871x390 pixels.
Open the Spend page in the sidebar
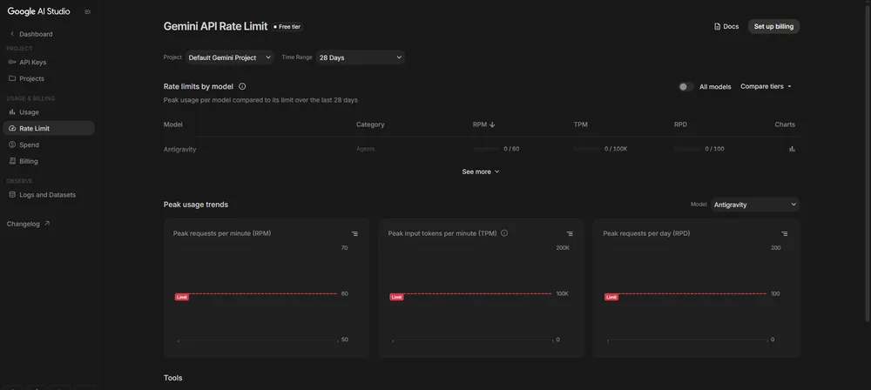tap(29, 145)
